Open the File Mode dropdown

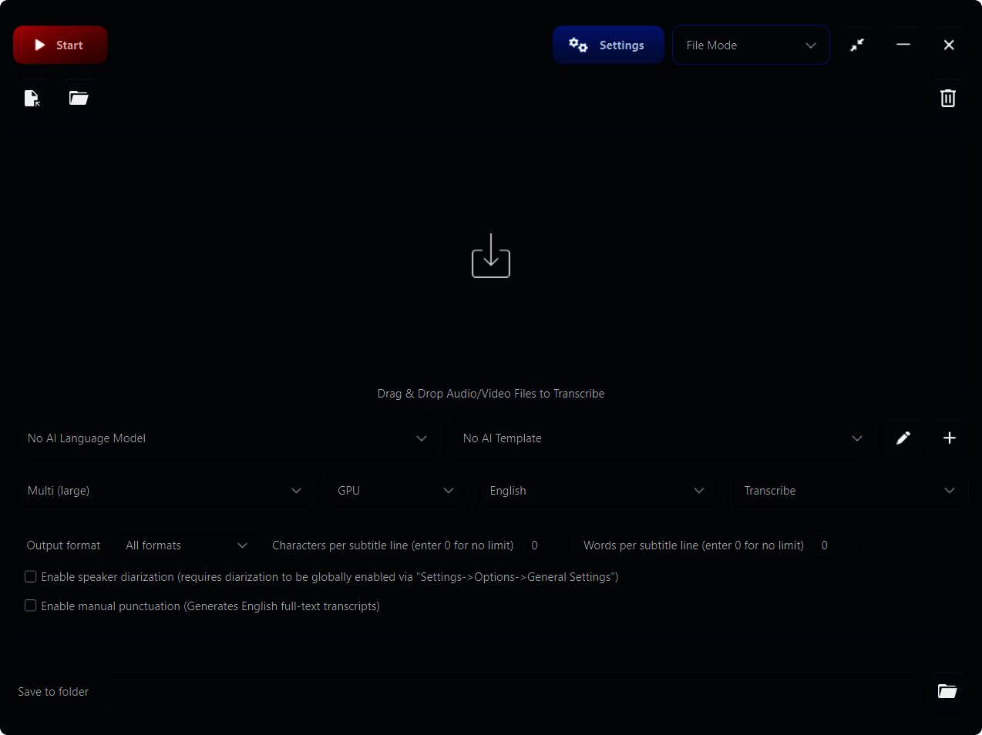(x=751, y=45)
